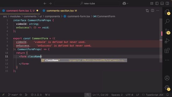This screenshot has width=172, height=97.
Task: Toggle the primary side bar
Action: [x=157, y=4]
